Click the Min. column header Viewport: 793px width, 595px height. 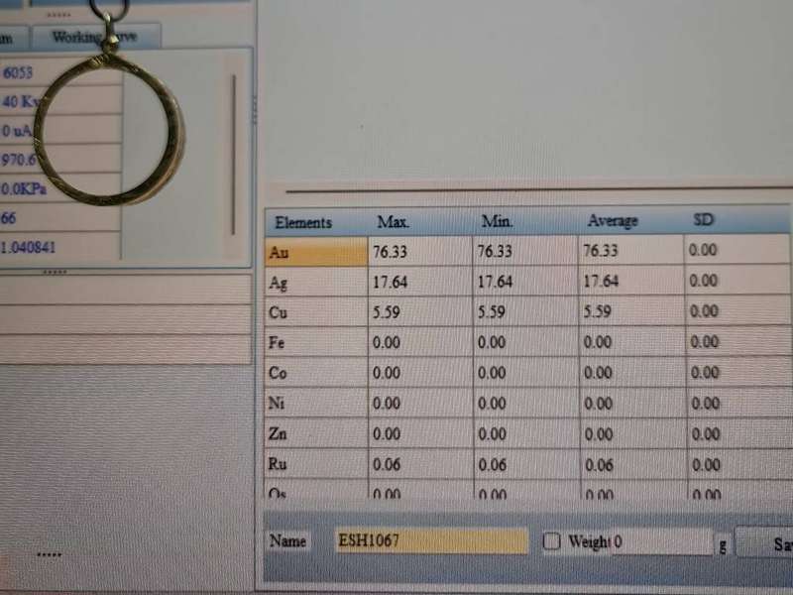coord(497,221)
